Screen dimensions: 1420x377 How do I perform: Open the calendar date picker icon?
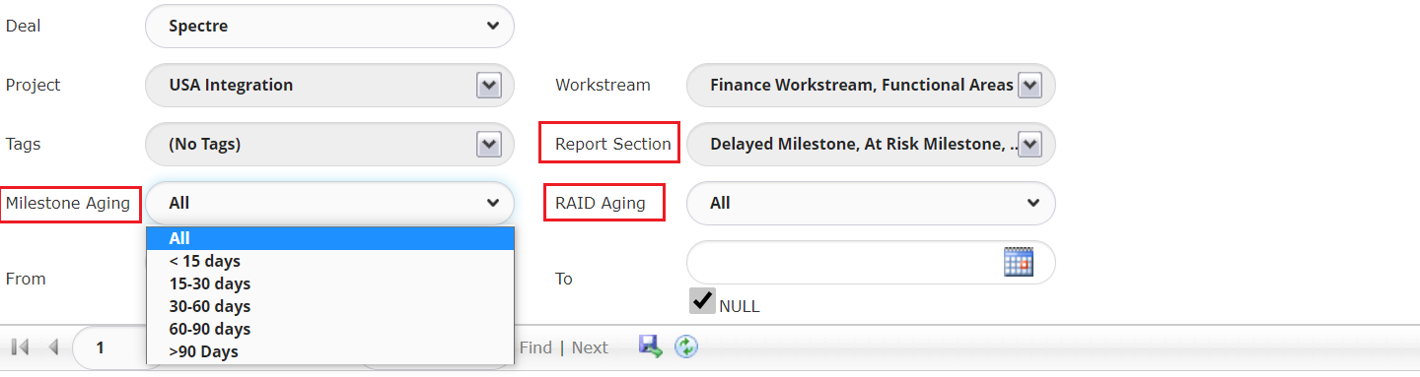[x=1018, y=262]
